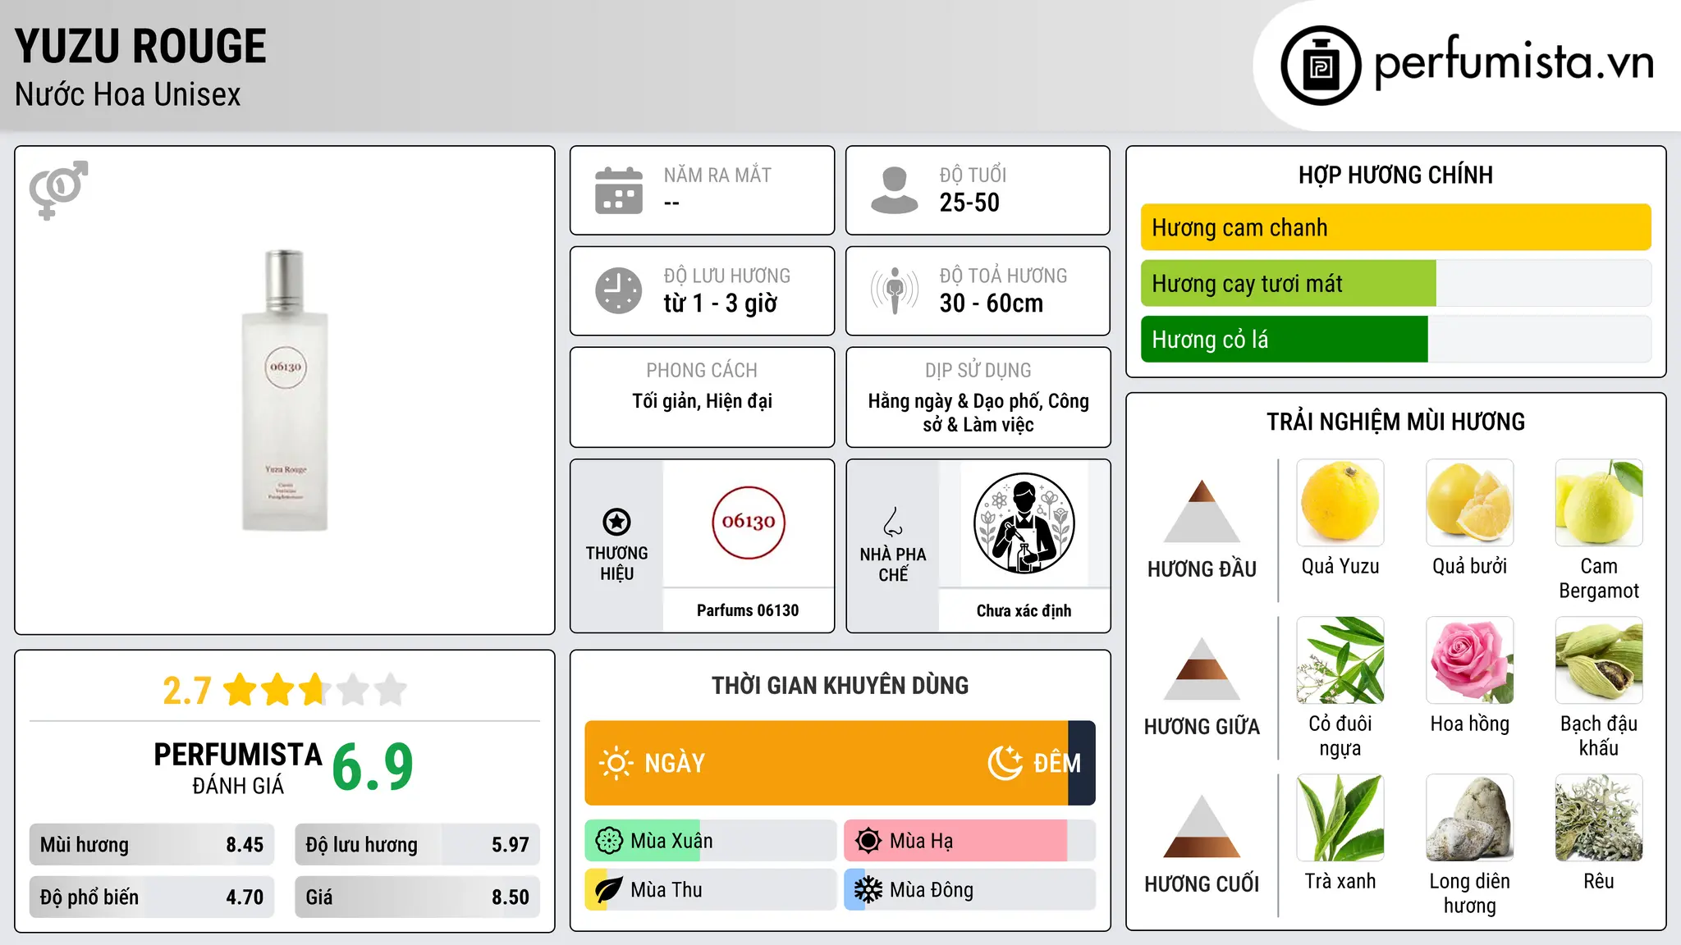Select the sun icon for Mùa Hạ
This screenshot has height=945, width=1681.
point(868,841)
